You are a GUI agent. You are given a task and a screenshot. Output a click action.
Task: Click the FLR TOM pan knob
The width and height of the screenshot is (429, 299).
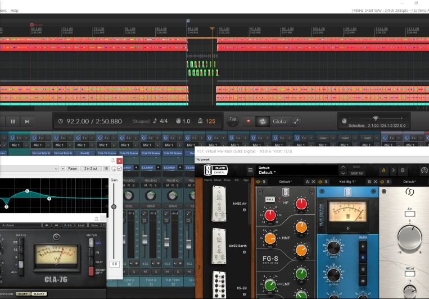173,196
